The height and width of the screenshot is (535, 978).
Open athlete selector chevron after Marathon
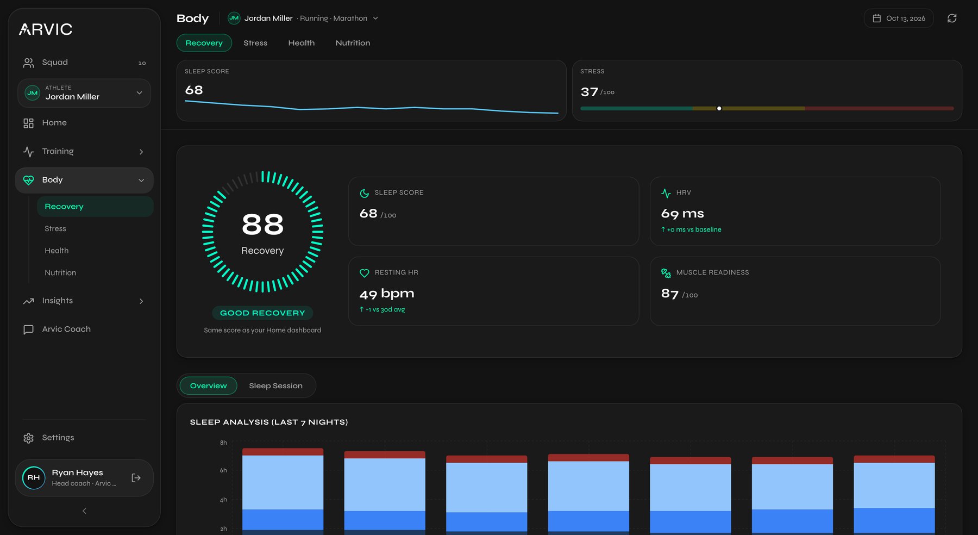375,18
